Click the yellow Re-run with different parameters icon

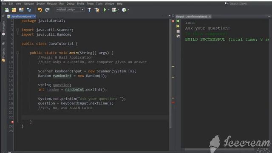click(x=178, y=26)
